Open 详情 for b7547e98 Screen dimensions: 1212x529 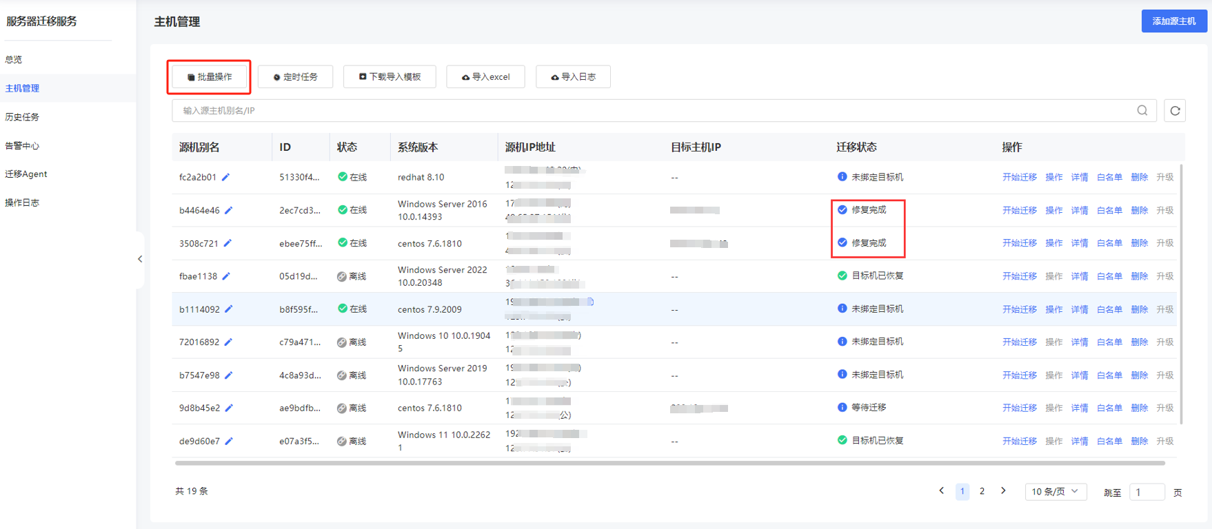(1080, 375)
